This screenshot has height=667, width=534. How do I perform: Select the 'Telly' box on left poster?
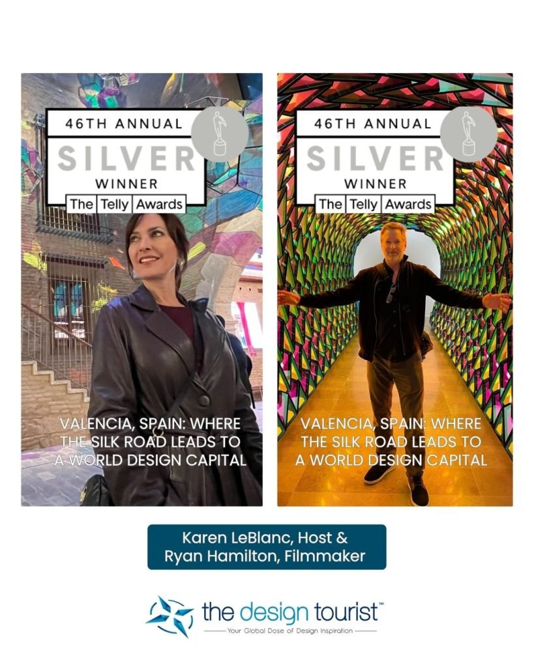115,205
